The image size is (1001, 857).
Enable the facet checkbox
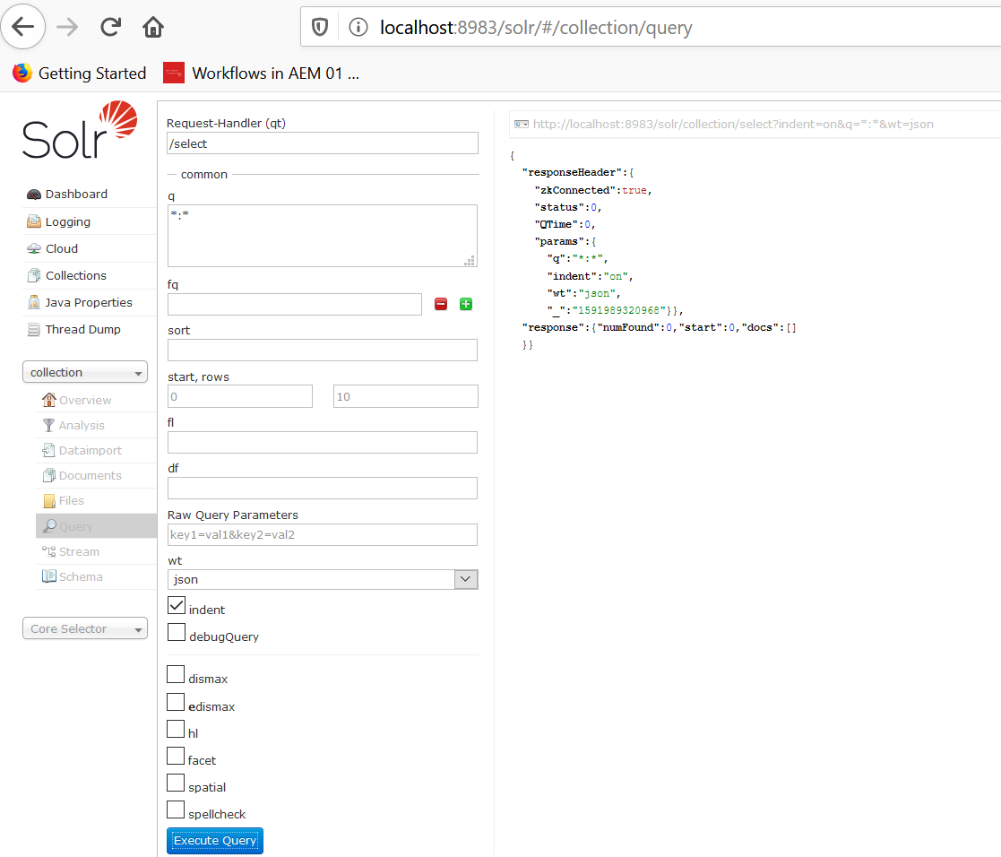pyautogui.click(x=176, y=756)
